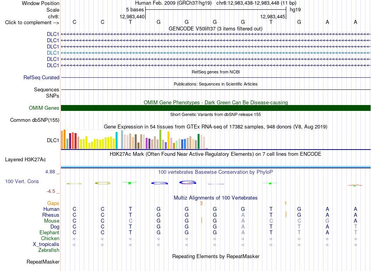Screen dimensions: 371x271
Task: Click 'Short Genetic Variants from dbSNP release 155'
Action: [216, 114]
